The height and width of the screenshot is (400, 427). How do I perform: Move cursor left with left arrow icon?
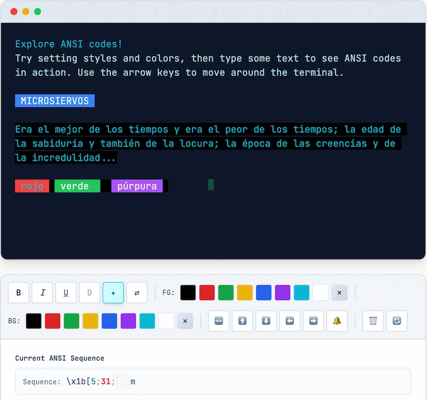point(290,321)
